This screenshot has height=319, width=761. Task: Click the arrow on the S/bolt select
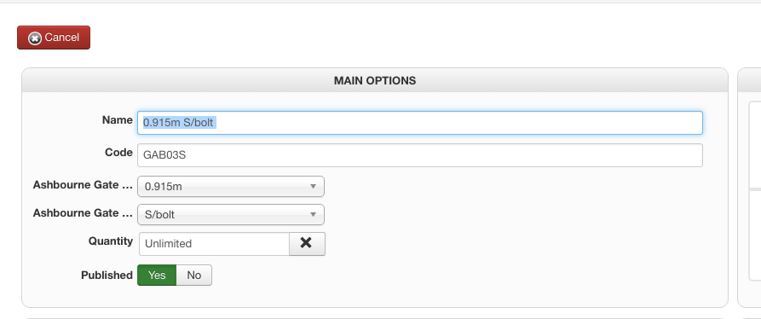tap(314, 215)
